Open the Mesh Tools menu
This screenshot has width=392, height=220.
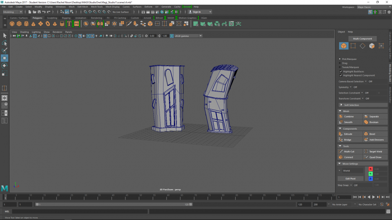[96, 7]
